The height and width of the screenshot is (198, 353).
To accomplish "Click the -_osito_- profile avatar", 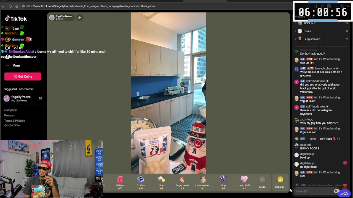I will [296, 120].
